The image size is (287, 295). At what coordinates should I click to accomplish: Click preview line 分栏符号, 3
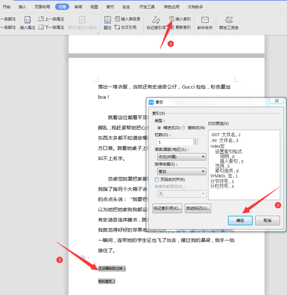tap(222, 186)
